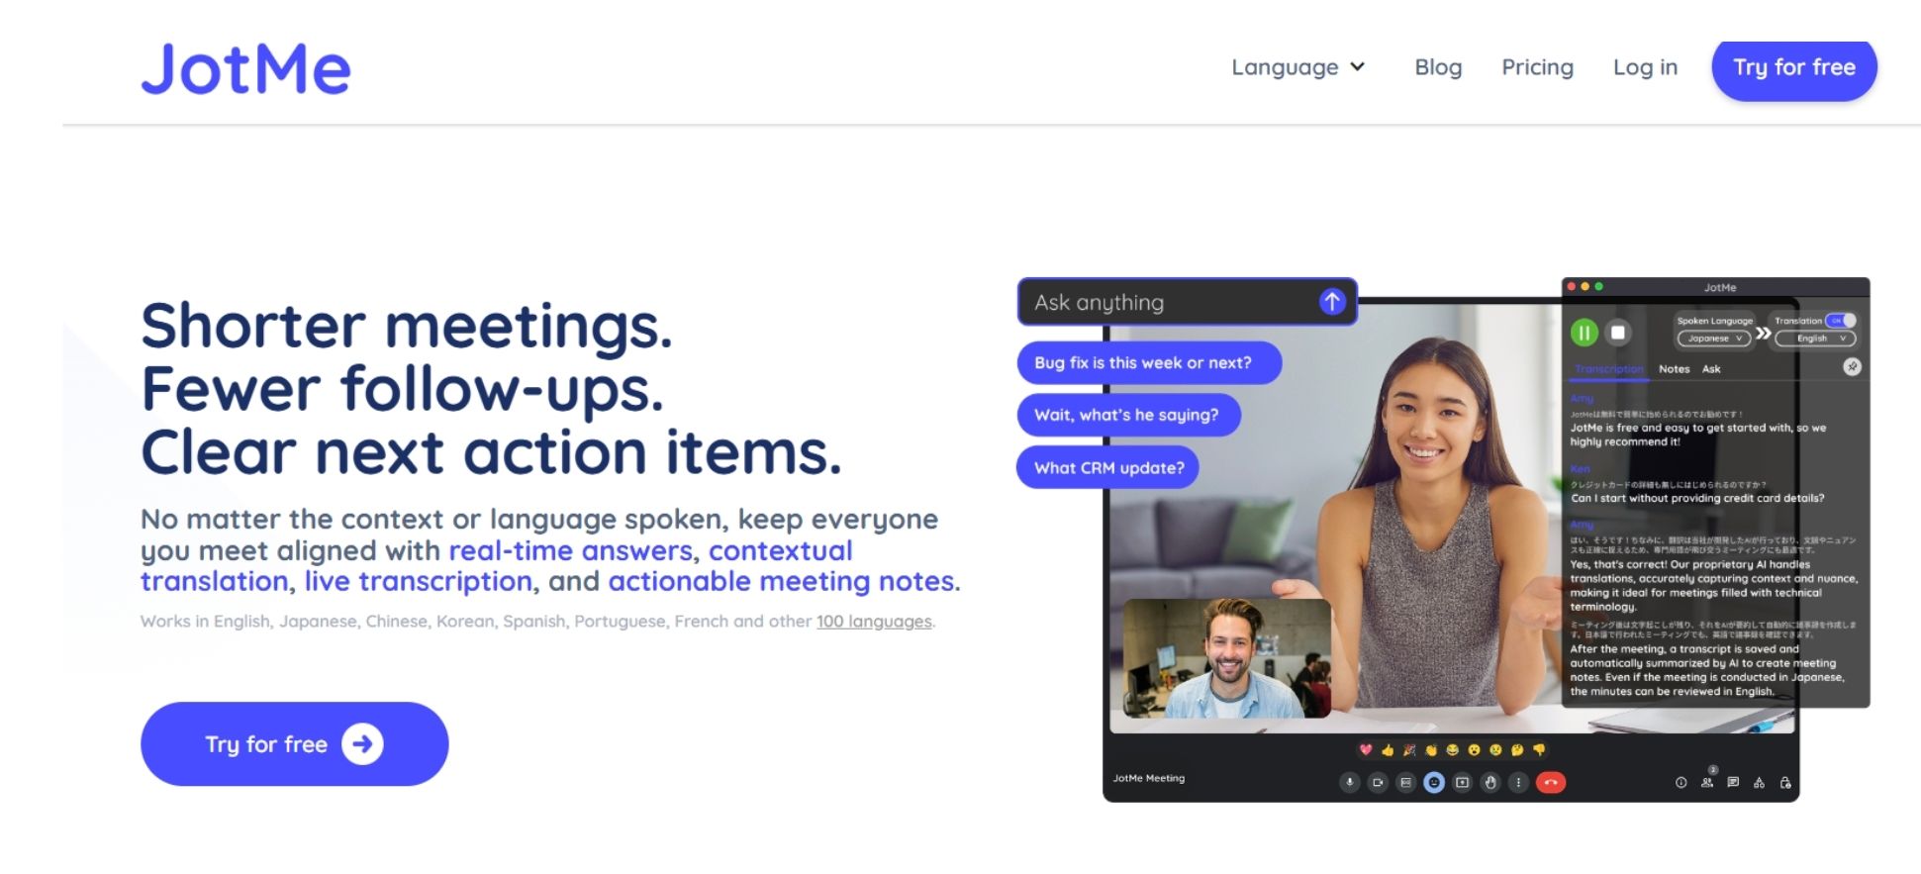The width and height of the screenshot is (1921, 874).
Task: Open the translation English language dropdown
Action: click(1815, 339)
